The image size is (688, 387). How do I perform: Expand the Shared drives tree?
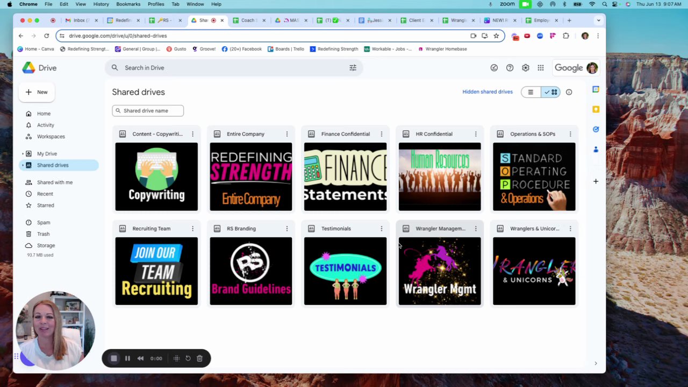(23, 165)
